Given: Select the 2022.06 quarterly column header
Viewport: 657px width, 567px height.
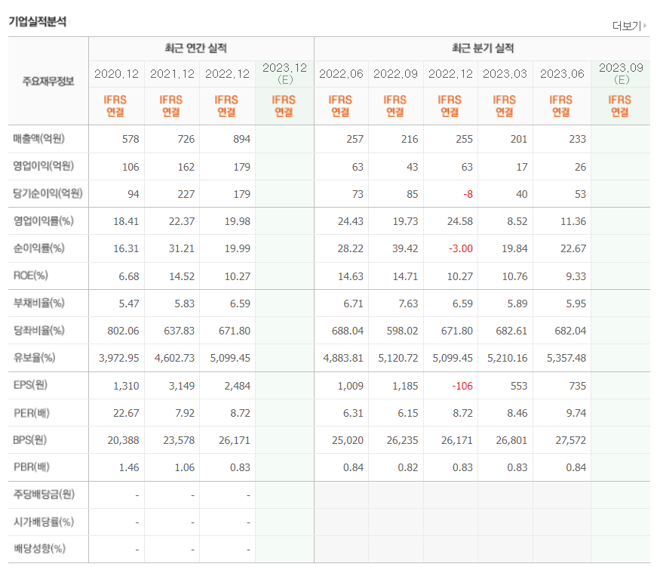Looking at the screenshot, I should tap(341, 74).
